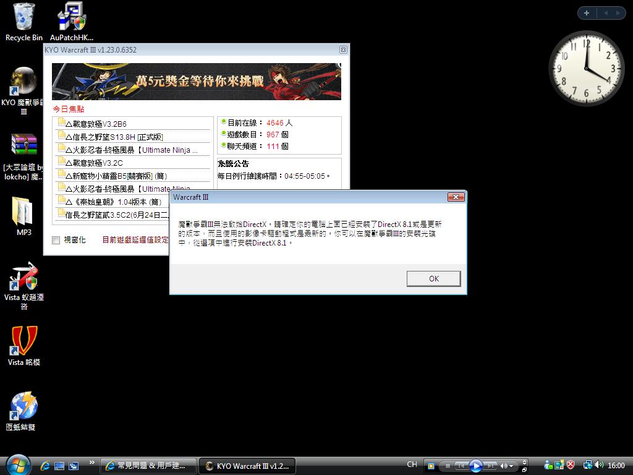Open the network connection tray icon
This screenshot has width=633, height=475.
point(588,465)
